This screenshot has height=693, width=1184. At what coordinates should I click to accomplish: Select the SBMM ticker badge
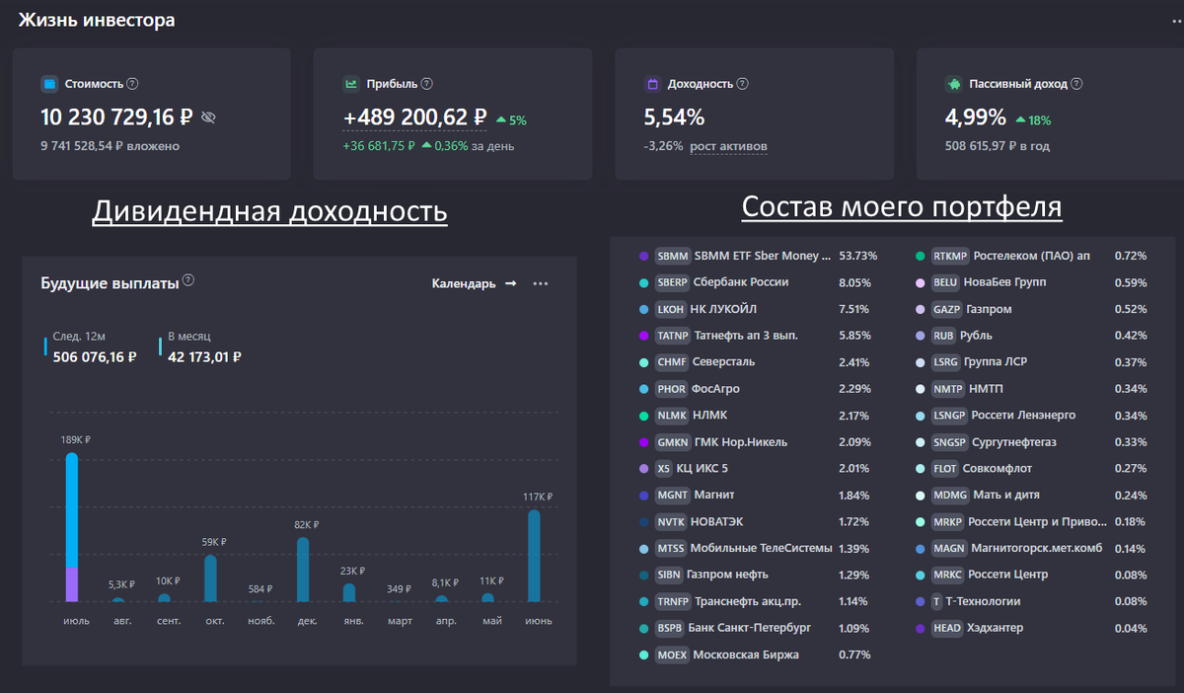point(672,256)
